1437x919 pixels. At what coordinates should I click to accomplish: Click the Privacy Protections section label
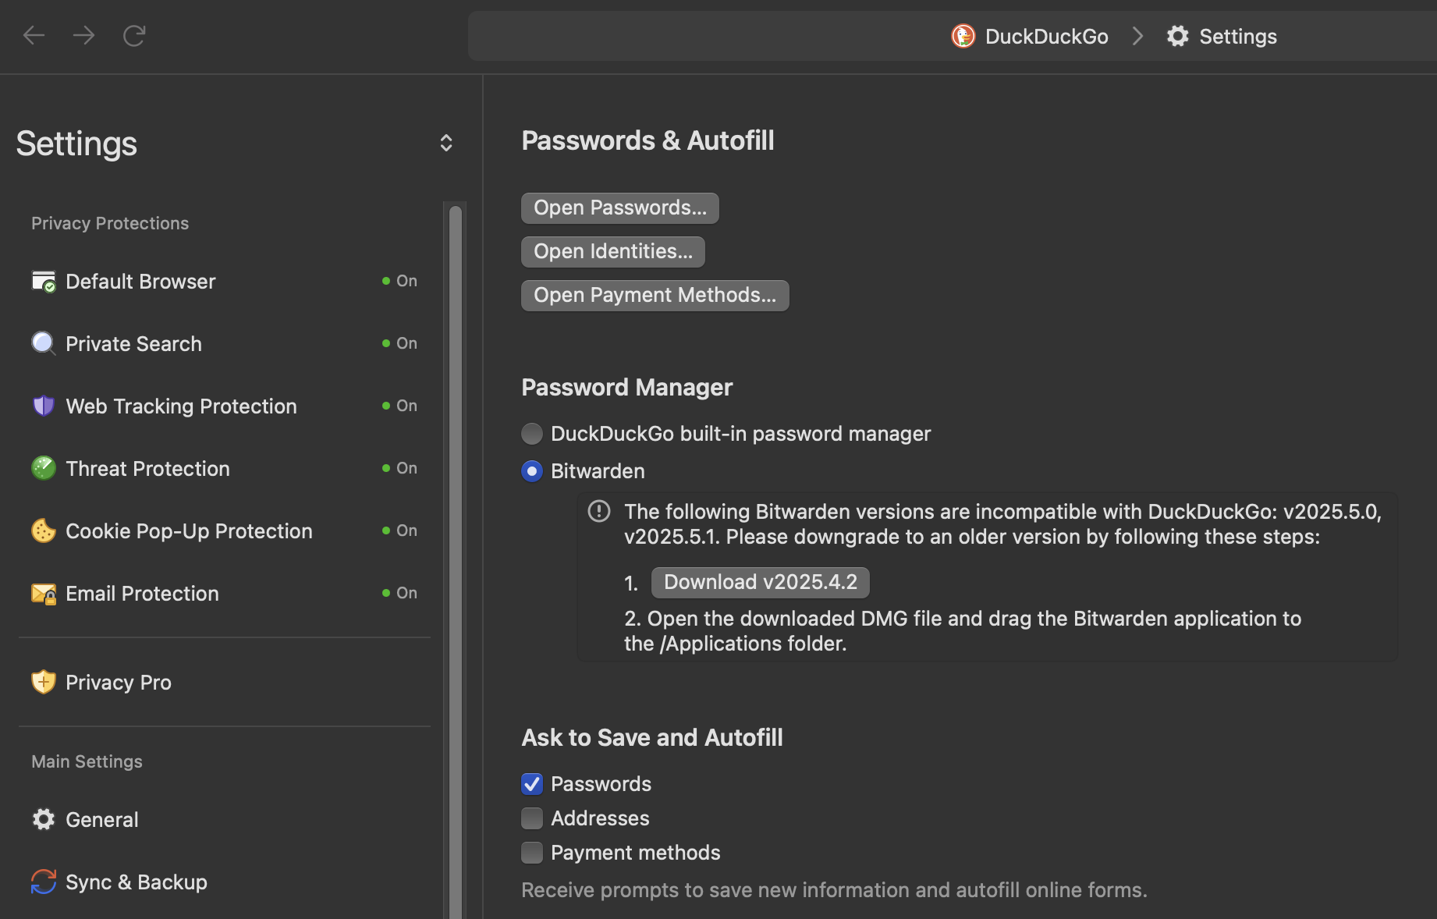110,223
